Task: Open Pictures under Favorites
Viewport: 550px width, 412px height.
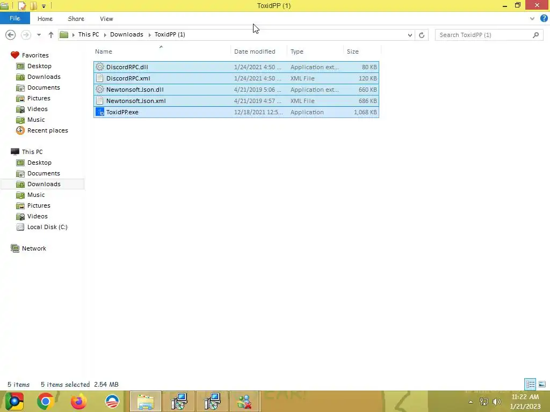Action: pos(39,98)
